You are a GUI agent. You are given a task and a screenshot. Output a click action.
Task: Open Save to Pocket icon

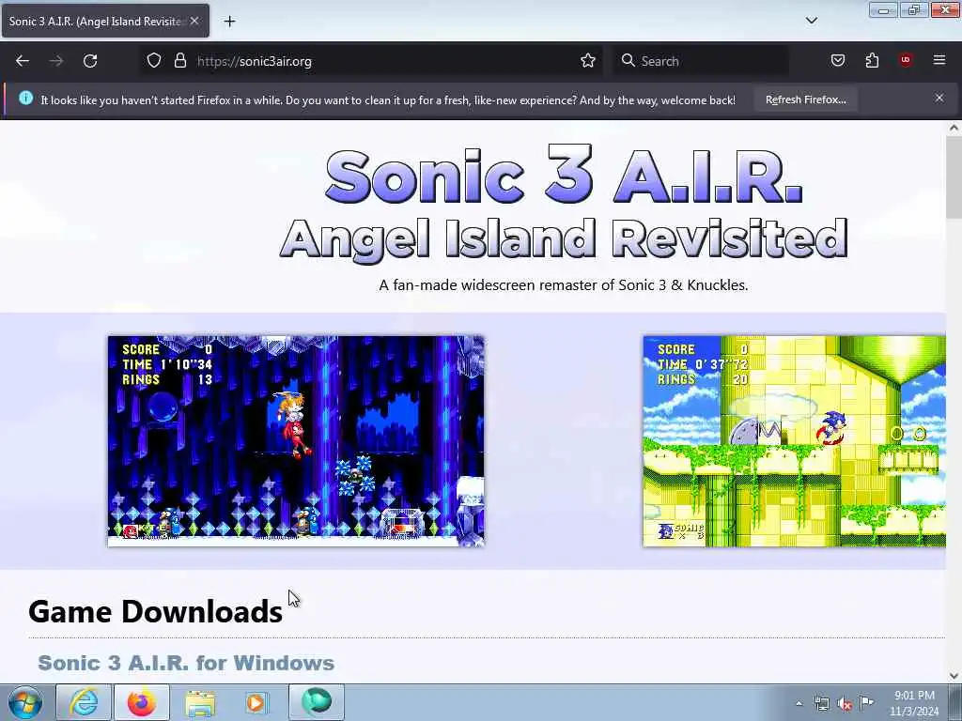[x=837, y=60]
